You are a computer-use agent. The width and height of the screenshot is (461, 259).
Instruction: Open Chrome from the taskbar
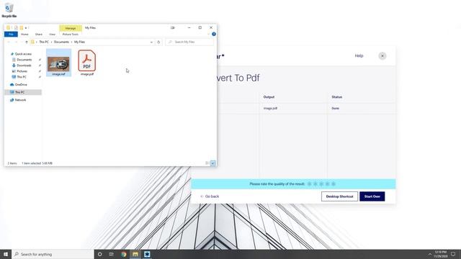[x=123, y=254]
